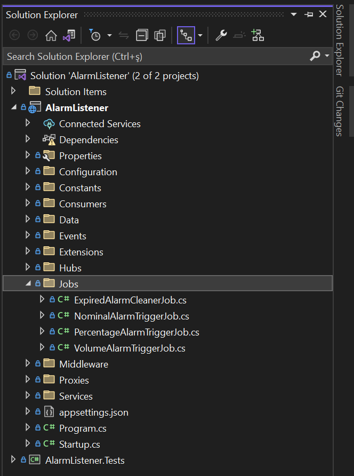Expand the AlarmListener.Tests project node
This screenshot has width=354, height=476.
tap(14, 460)
